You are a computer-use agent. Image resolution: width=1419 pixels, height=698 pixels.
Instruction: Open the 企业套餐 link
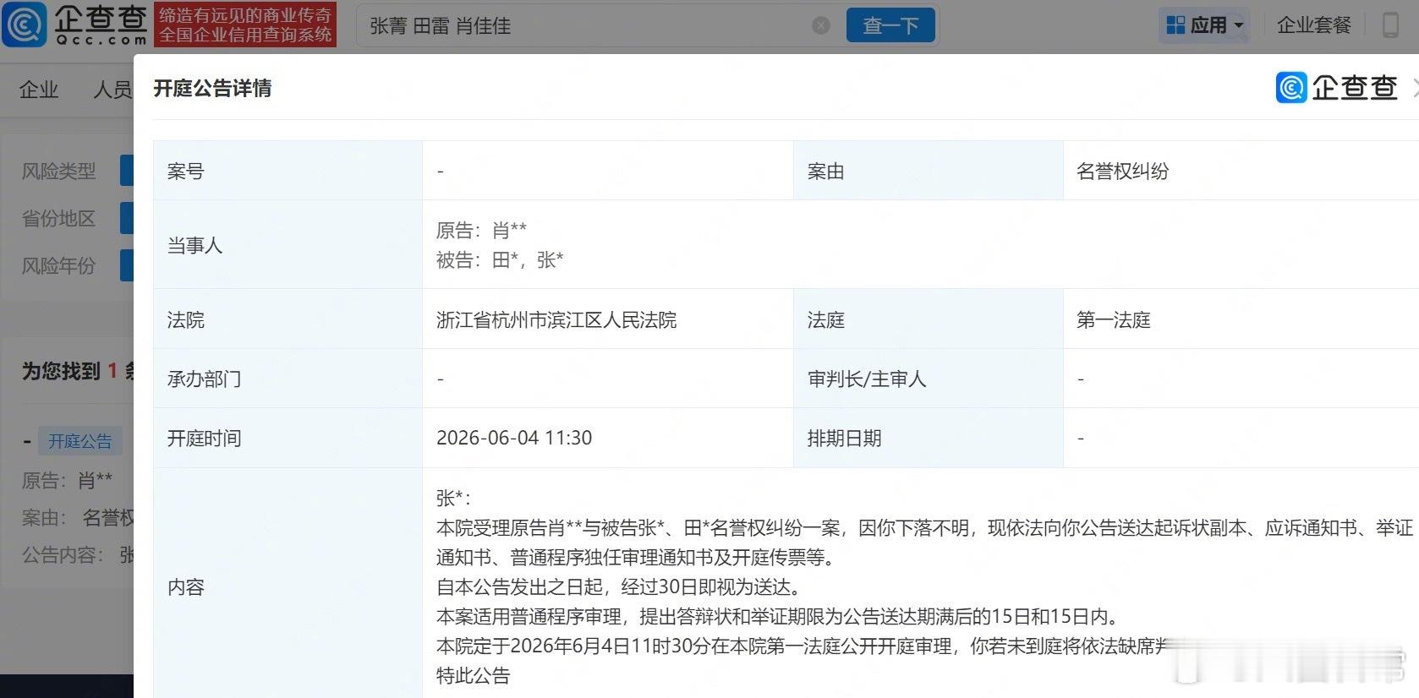(x=1314, y=25)
